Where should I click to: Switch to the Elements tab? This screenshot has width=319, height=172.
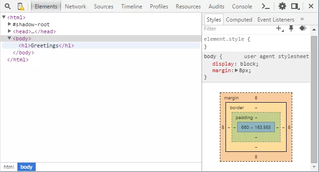tap(46, 7)
